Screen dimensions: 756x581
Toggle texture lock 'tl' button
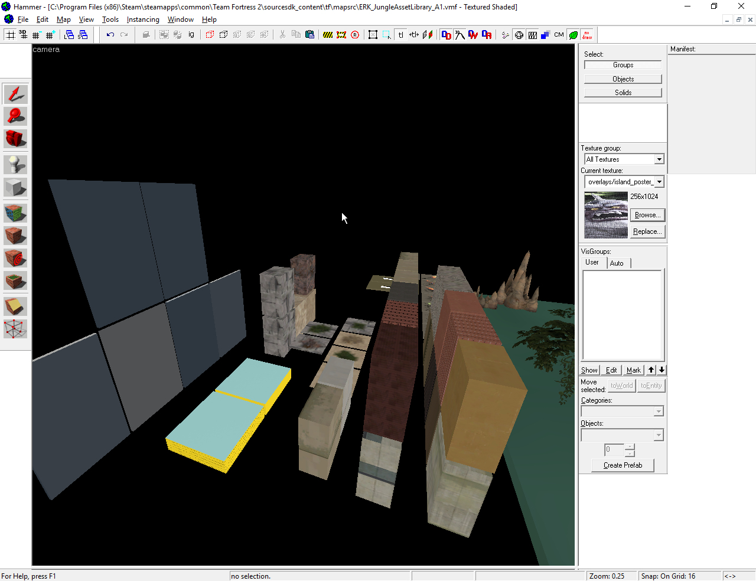400,35
